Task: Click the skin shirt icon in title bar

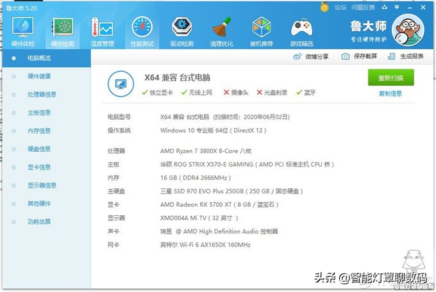Action: coord(385,7)
